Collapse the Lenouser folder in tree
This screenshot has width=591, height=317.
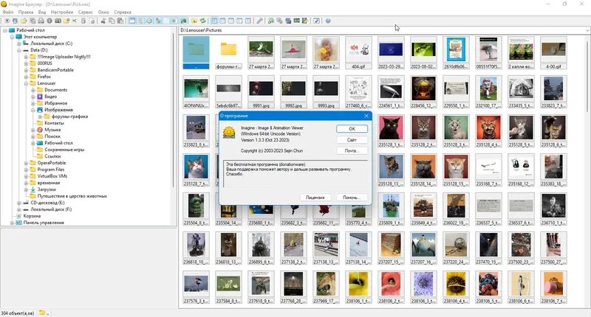26,83
